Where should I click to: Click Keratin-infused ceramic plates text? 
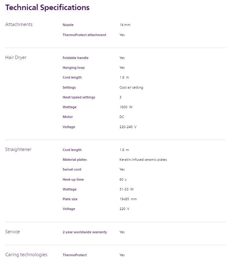click(x=143, y=160)
